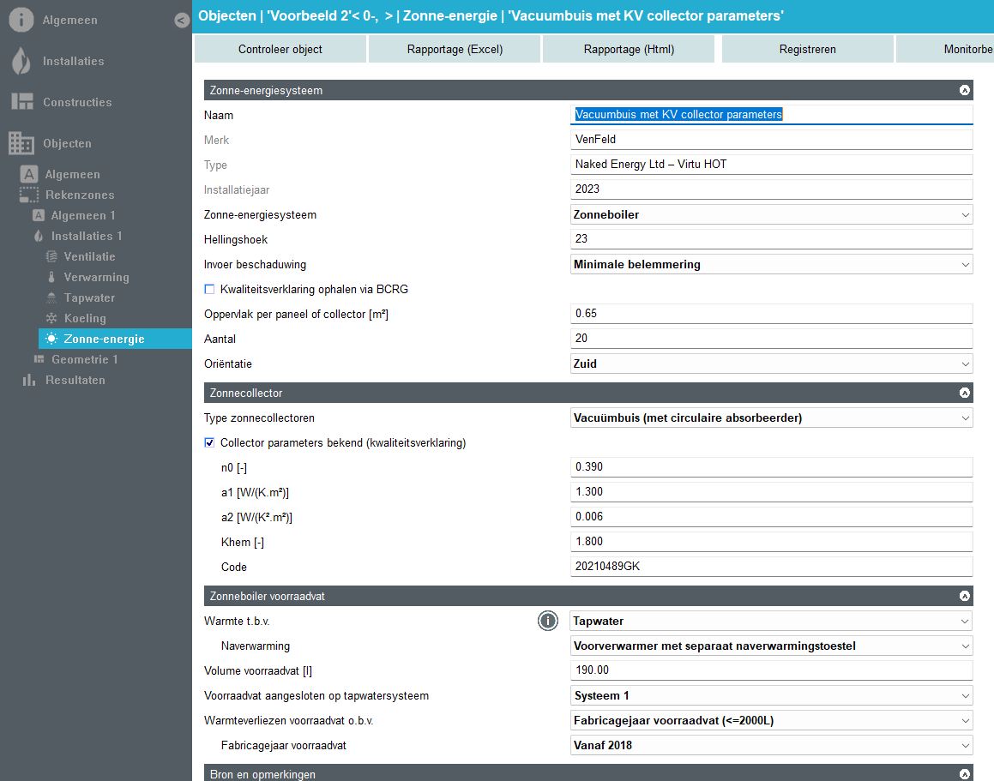Open Resultaten with the chart icon
The image size is (994, 781).
click(x=29, y=380)
